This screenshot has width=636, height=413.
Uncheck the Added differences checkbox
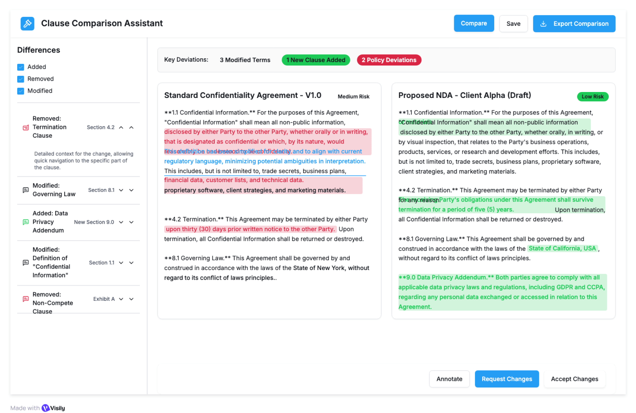pos(21,67)
